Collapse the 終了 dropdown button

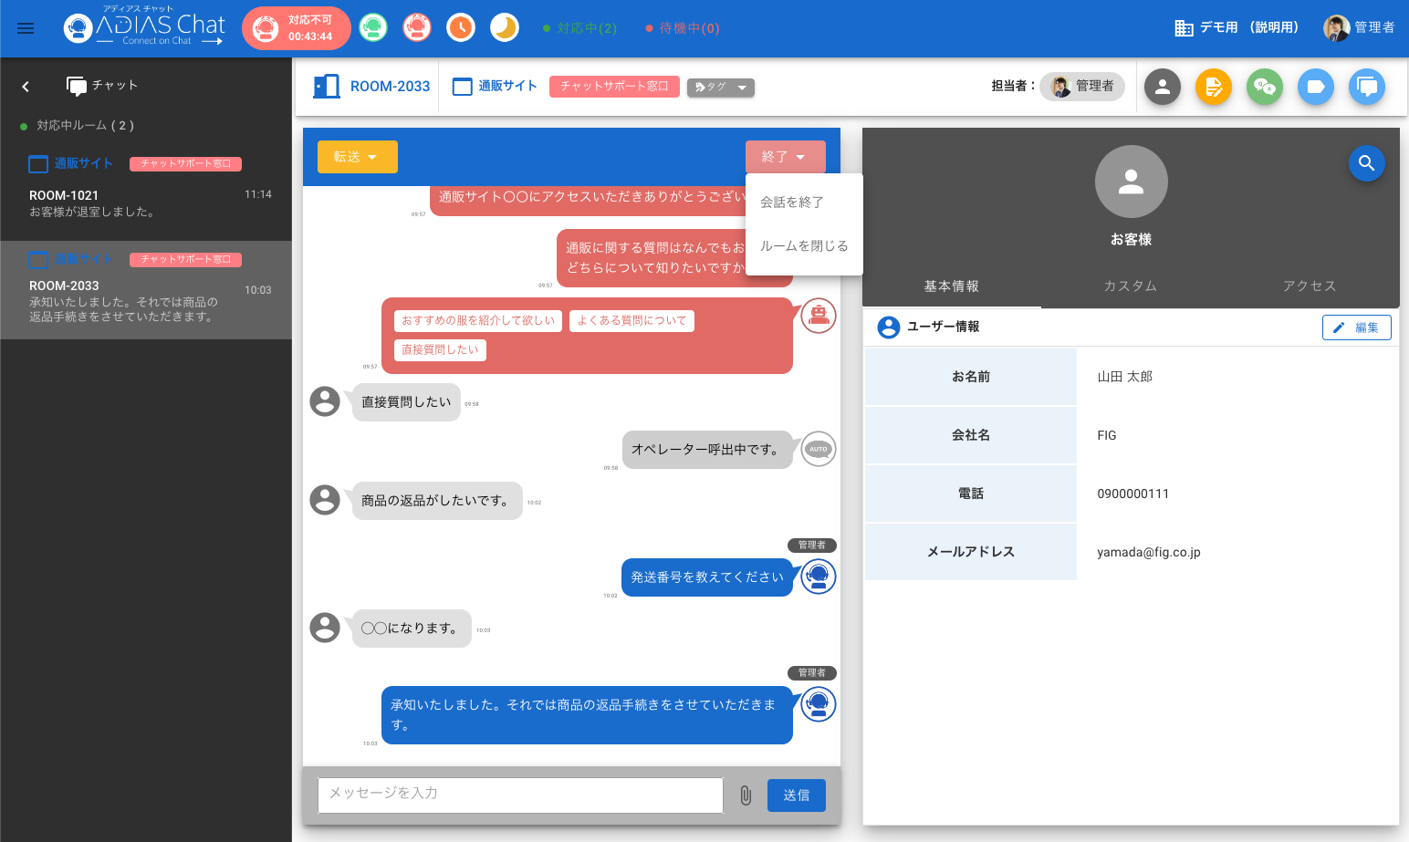785,157
